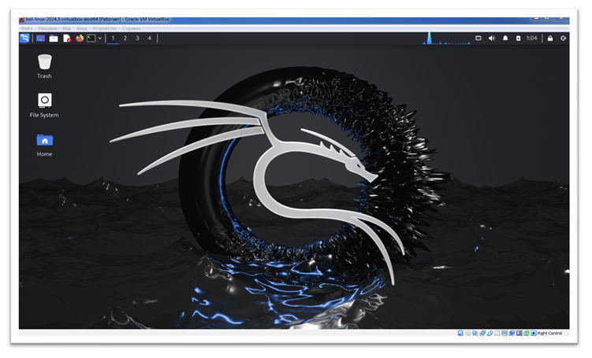Click the keyboard capture arrow icon

point(534,333)
